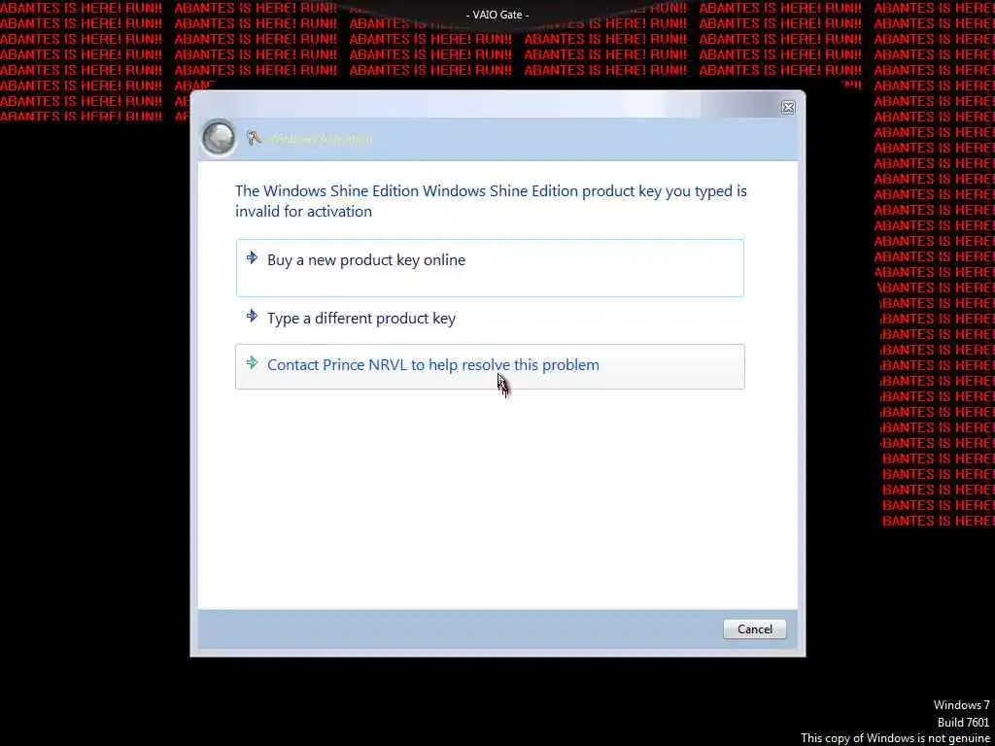Image resolution: width=995 pixels, height=746 pixels.
Task: Click arrow icon beside Buy a new product key
Action: click(x=252, y=257)
